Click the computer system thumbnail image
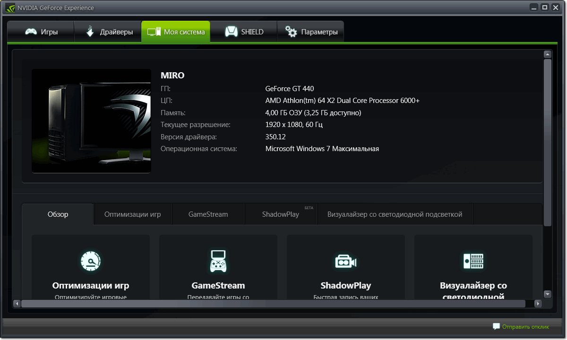The image size is (567, 340). (91, 121)
